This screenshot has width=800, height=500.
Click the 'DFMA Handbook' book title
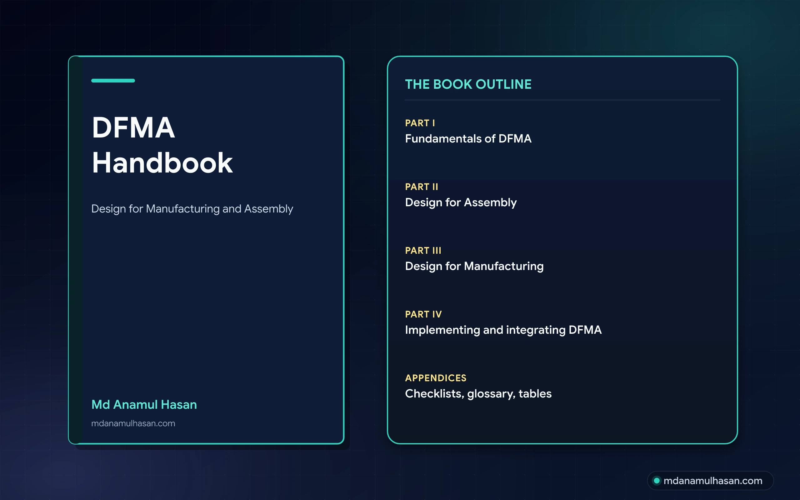(x=162, y=145)
